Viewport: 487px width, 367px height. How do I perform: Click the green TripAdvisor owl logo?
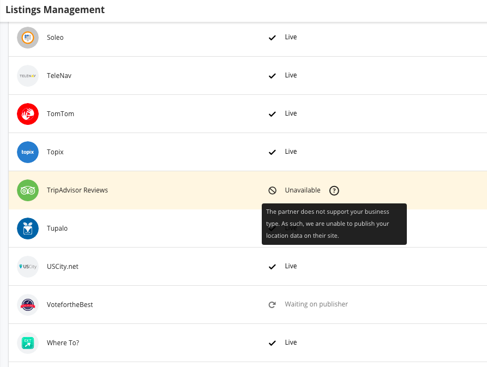pyautogui.click(x=28, y=190)
